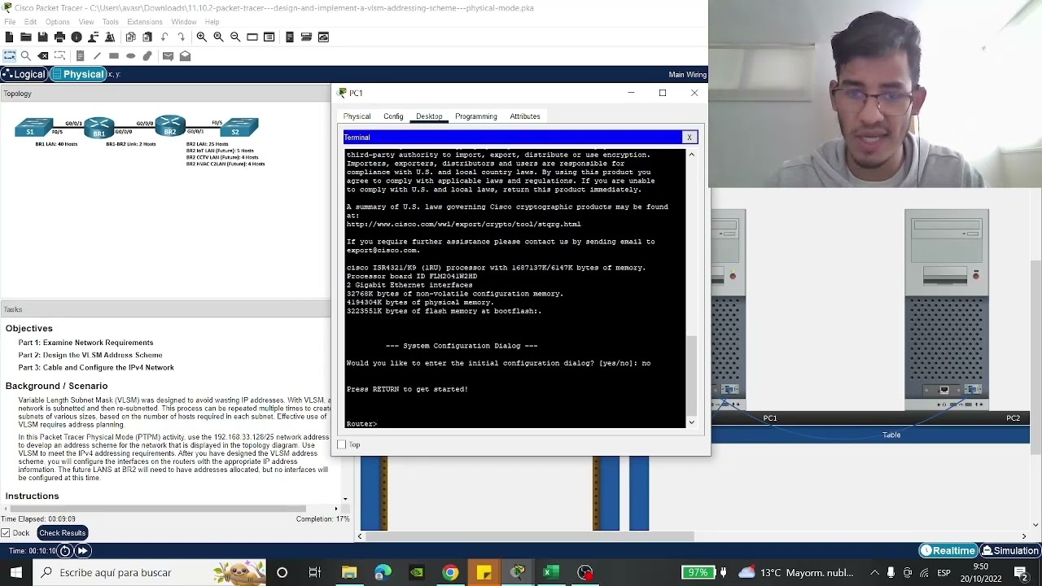Click router BR2 in Topology diagram
Viewport: 1042px width, 586px height.
click(170, 126)
